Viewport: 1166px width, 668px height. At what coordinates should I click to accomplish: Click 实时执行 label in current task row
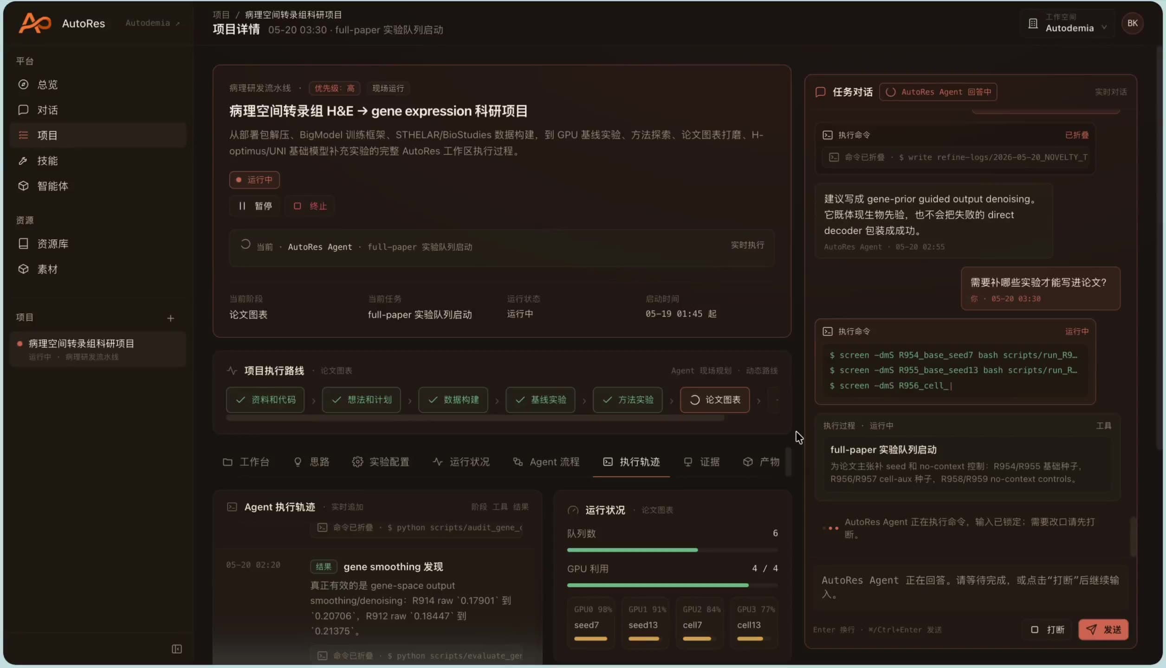point(747,245)
